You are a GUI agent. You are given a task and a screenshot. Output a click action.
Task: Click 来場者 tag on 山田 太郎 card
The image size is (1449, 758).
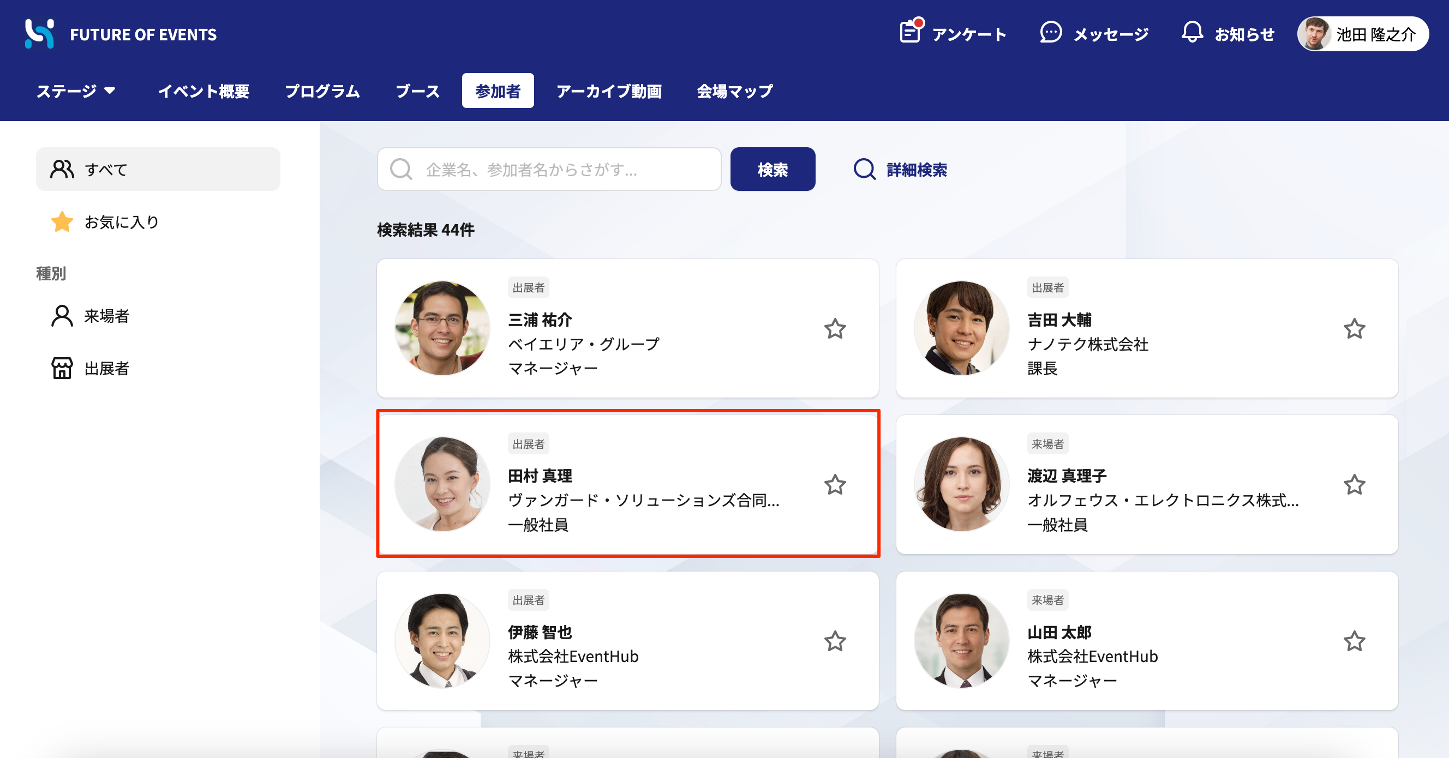pos(1047,600)
